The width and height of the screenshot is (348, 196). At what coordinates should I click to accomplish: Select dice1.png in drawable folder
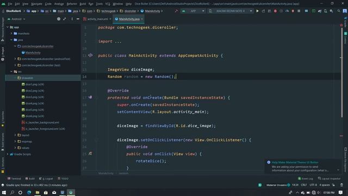pos(34,84)
